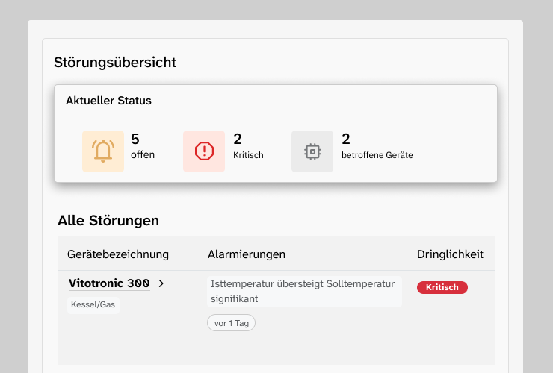Click the Dringlichkeit column header
The height and width of the screenshot is (373, 553).
(450, 254)
